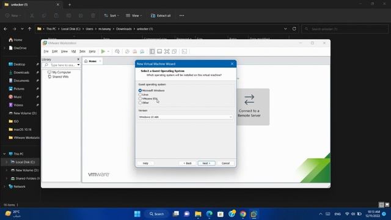Click the taskbar Search box
Viewport: 391px width, 220px height.
156,214
